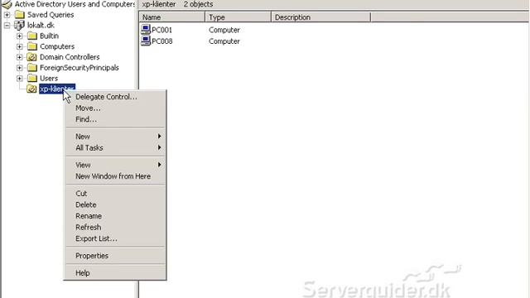Expand the Saved Queries node
Image resolution: width=530 pixels, height=298 pixels.
[x=7, y=15]
